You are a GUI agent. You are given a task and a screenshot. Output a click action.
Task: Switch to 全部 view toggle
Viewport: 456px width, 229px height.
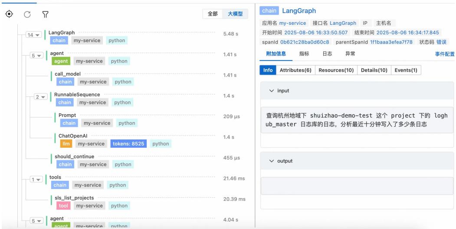tap(213, 14)
